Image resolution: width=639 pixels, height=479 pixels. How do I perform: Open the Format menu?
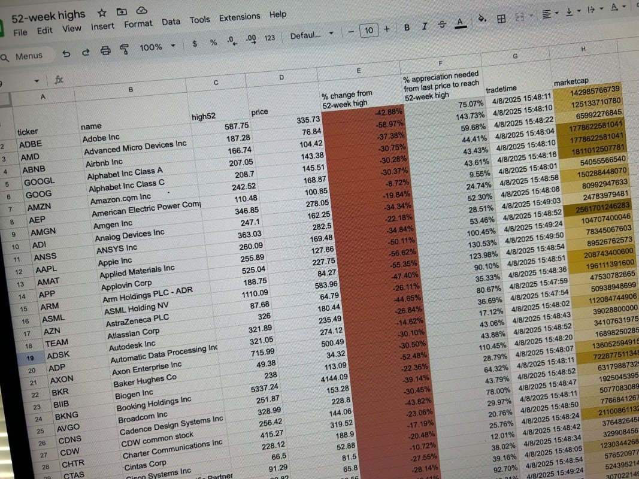138,24
